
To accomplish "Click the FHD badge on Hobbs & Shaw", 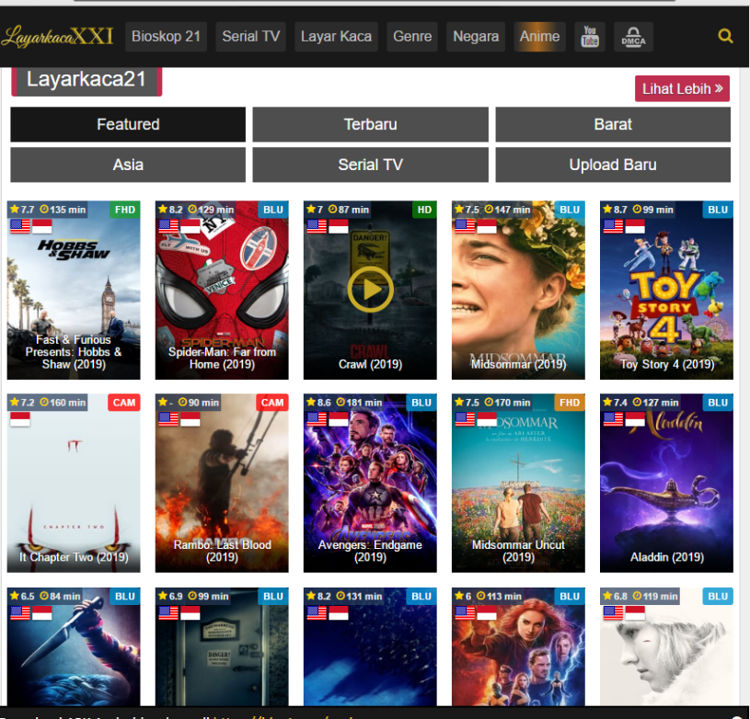I will point(125,210).
